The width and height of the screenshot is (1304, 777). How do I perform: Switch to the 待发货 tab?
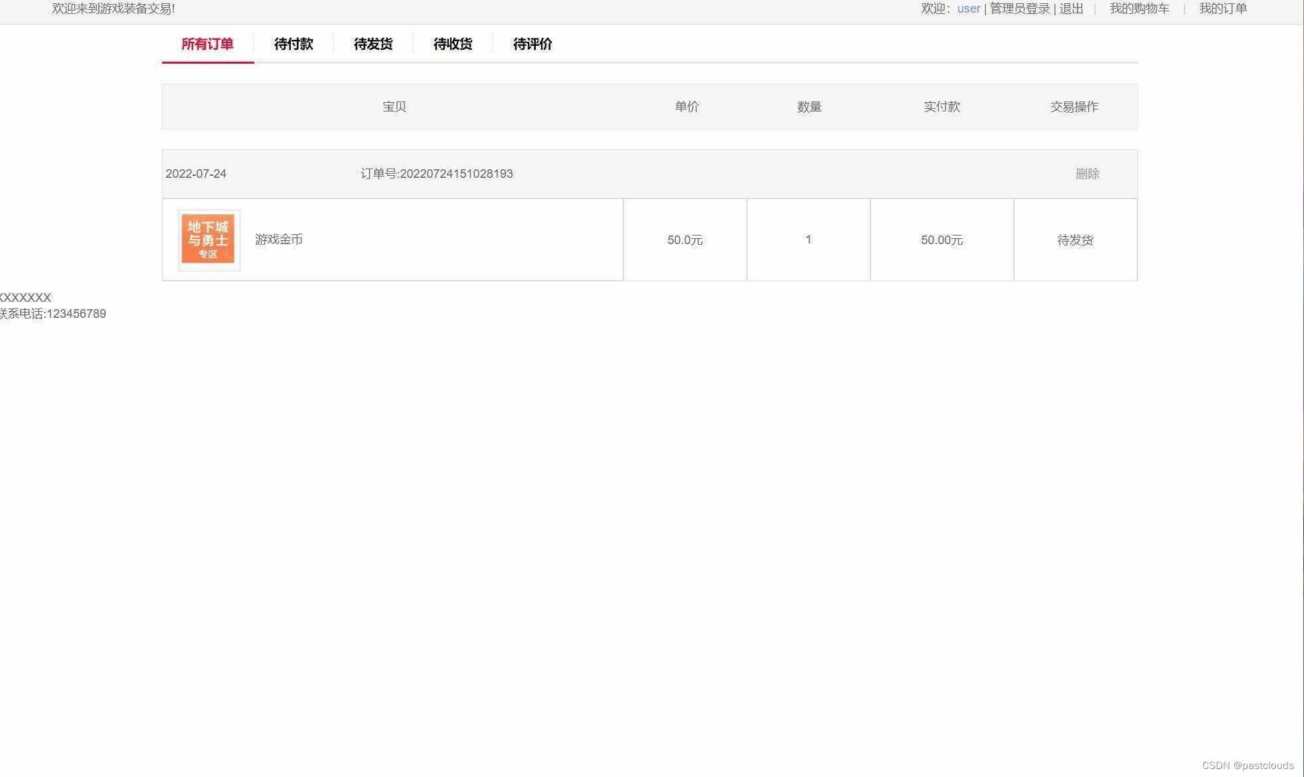point(372,44)
